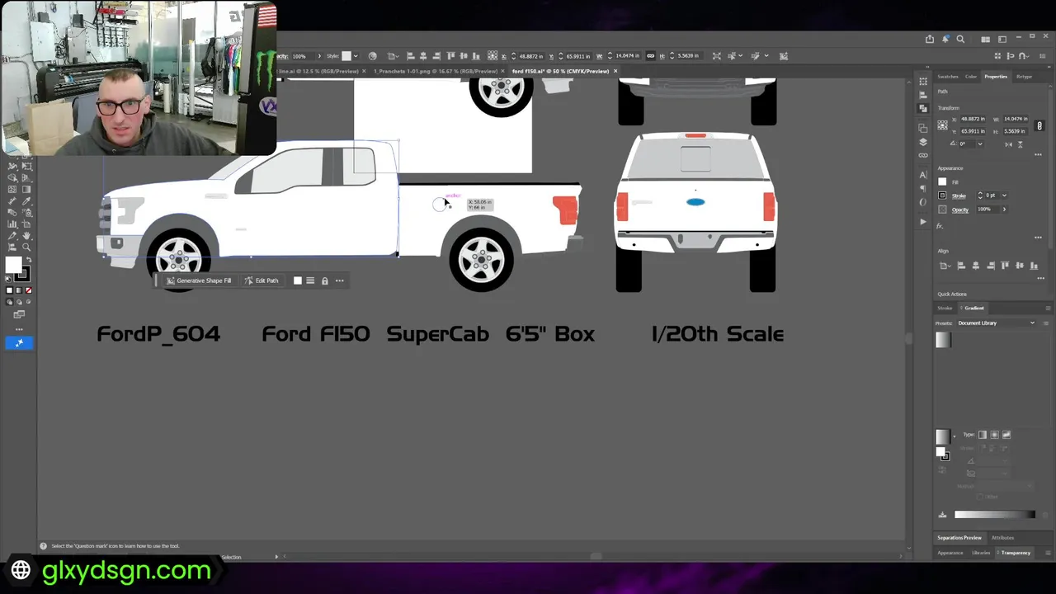Click the Edit Path button
The width and height of the screenshot is (1056, 594).
[262, 280]
